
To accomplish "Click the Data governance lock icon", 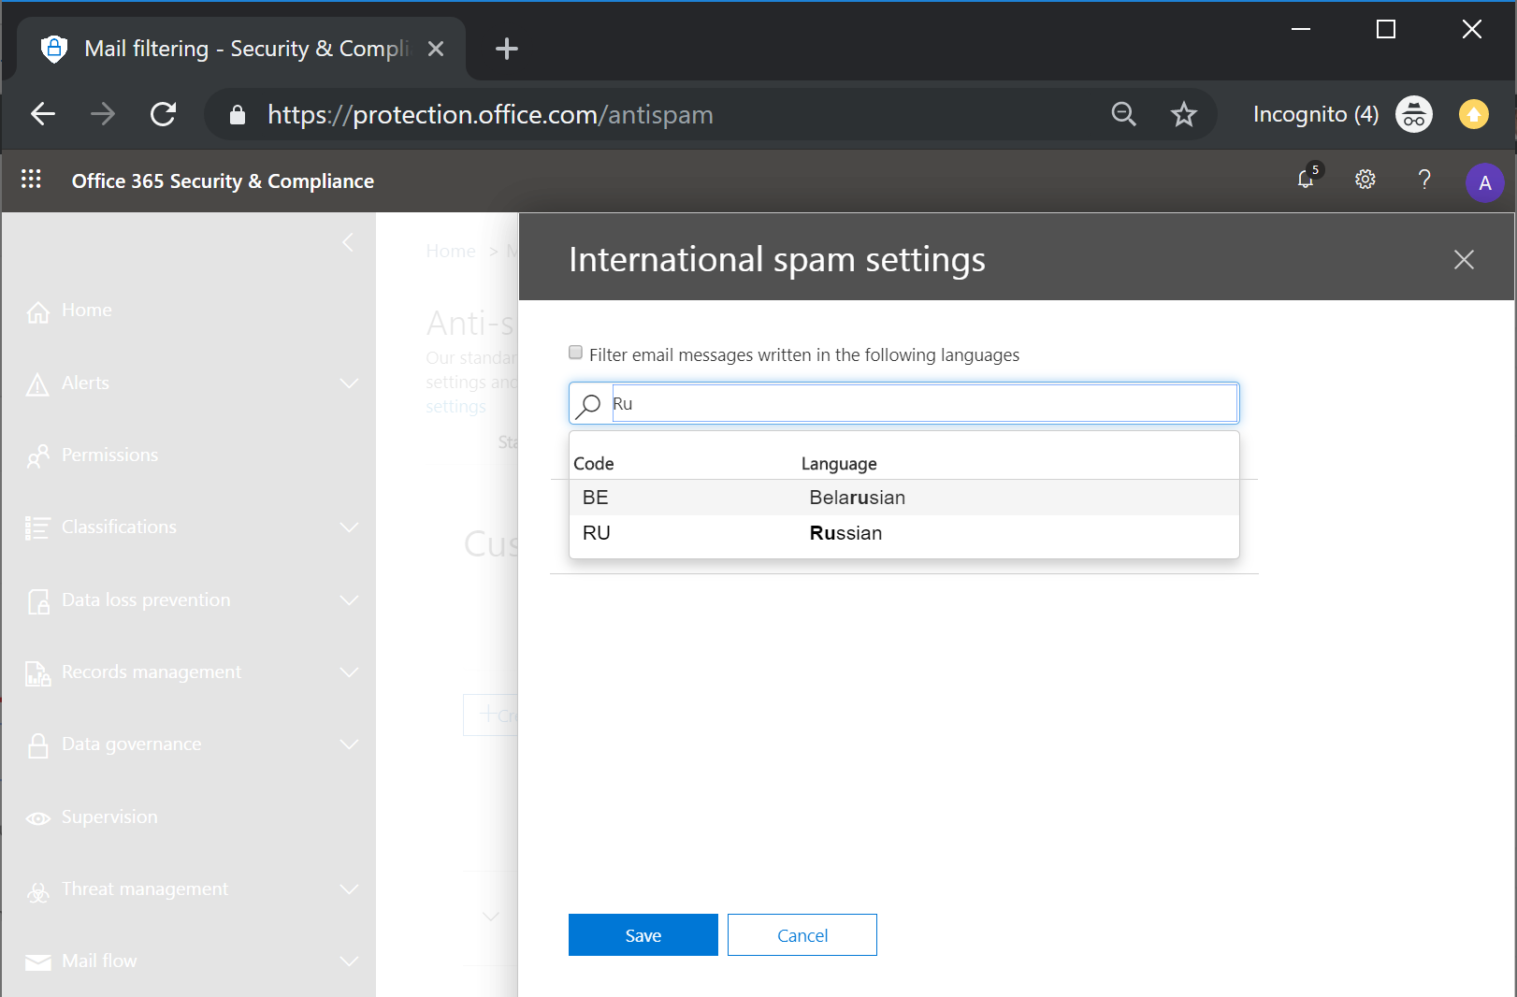I will [x=37, y=745].
